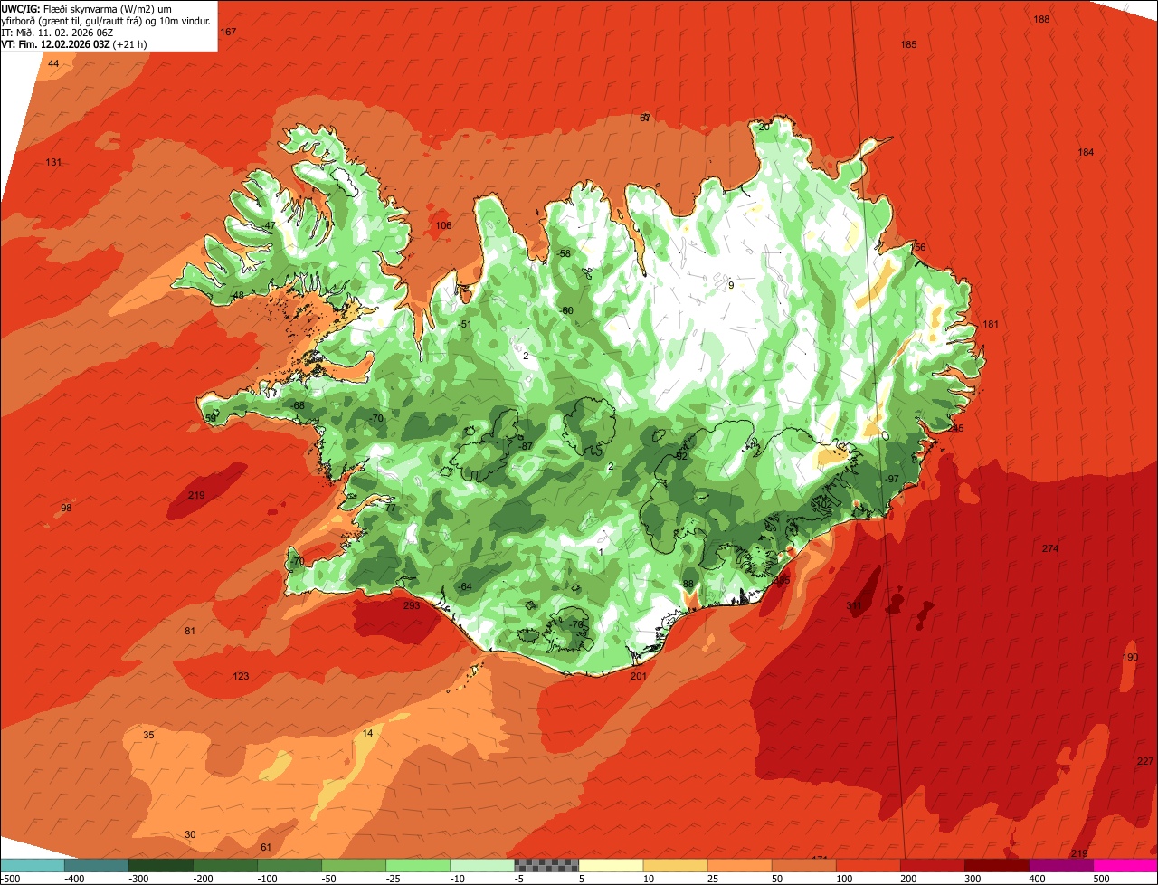Click the map value 61
This screenshot has width=1158, height=885.
(265, 847)
